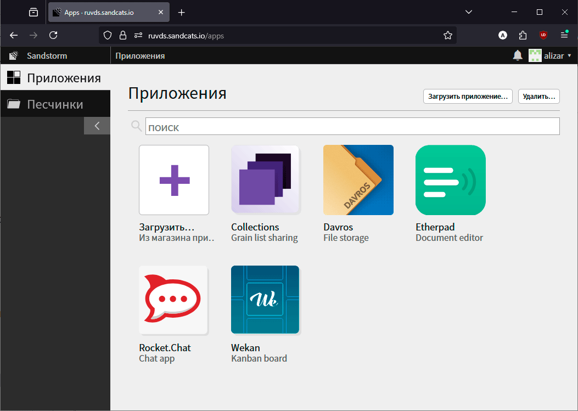Image resolution: width=578 pixels, height=411 pixels.
Task: Close the Apps browser tab
Action: pos(161,12)
